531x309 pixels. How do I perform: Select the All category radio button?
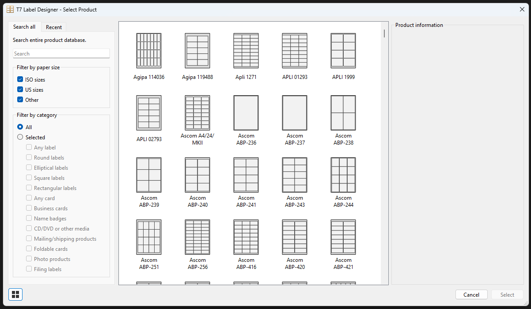pos(20,127)
